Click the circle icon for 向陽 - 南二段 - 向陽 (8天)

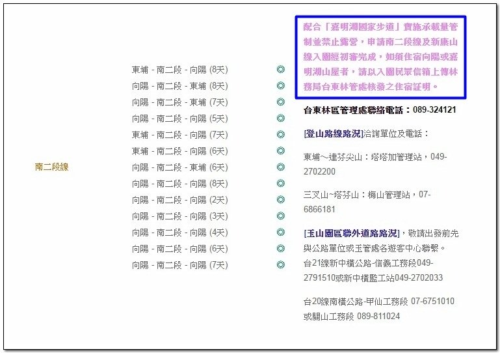pos(281,184)
